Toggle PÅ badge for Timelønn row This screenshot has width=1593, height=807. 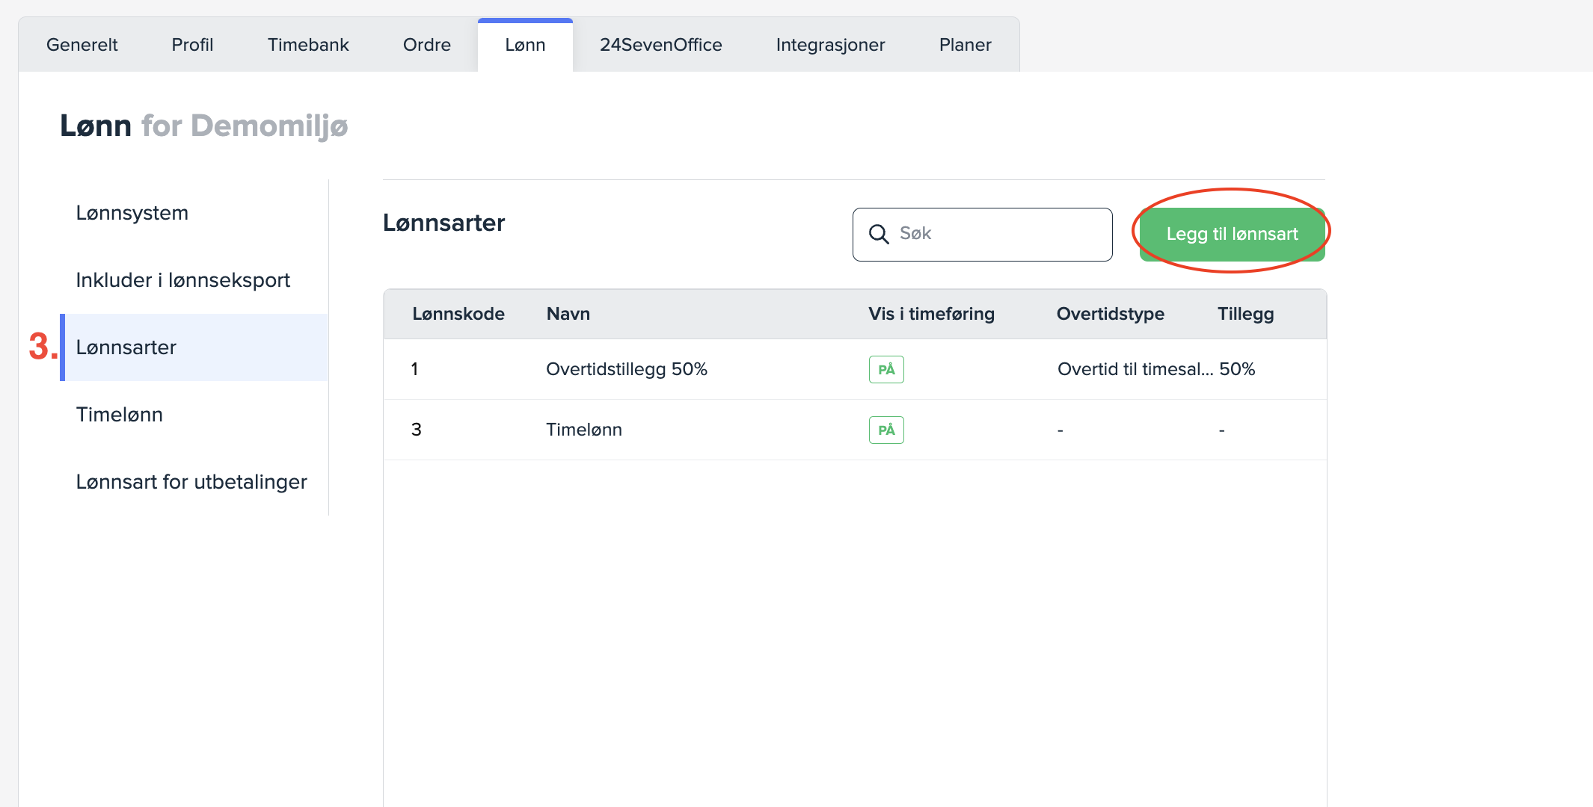click(x=886, y=430)
